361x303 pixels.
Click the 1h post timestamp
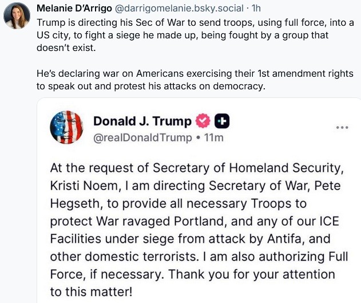tap(257, 8)
